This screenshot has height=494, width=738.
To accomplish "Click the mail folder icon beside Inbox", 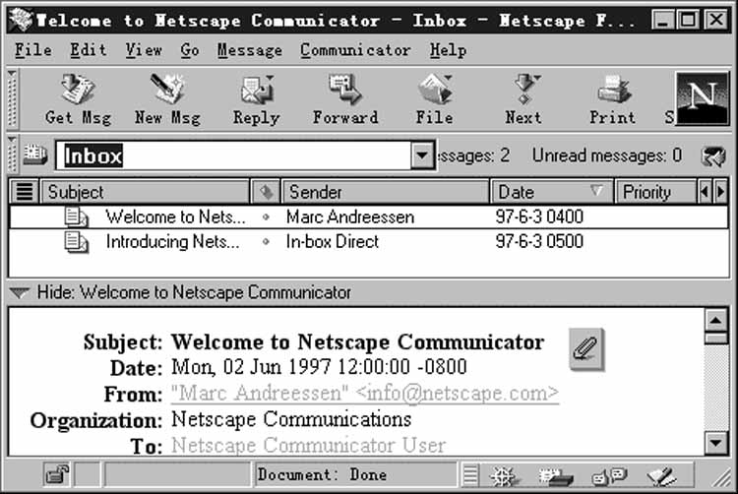I will (x=35, y=154).
